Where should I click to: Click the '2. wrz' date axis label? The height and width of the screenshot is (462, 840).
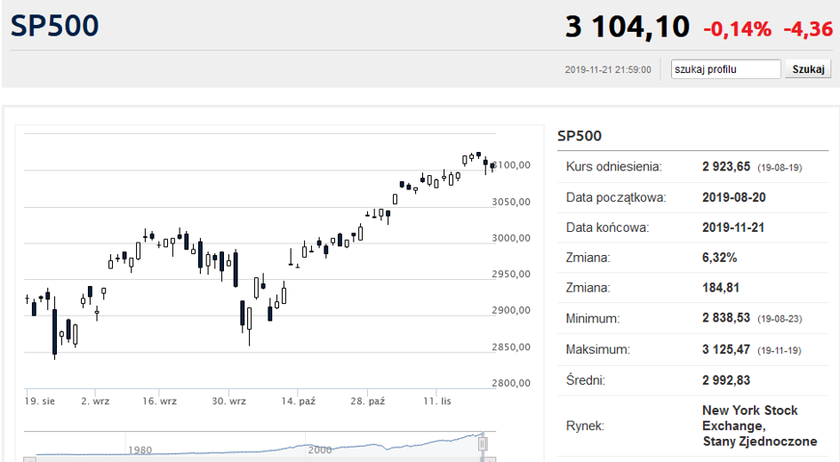(x=95, y=401)
